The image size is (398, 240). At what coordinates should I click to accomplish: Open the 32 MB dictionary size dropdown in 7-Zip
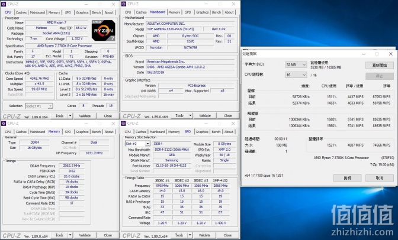point(296,65)
